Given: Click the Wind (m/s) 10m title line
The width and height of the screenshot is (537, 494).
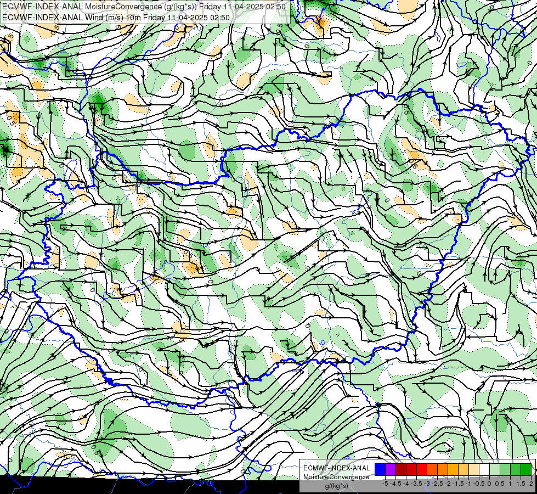Looking at the screenshot, I should pyautogui.click(x=116, y=18).
